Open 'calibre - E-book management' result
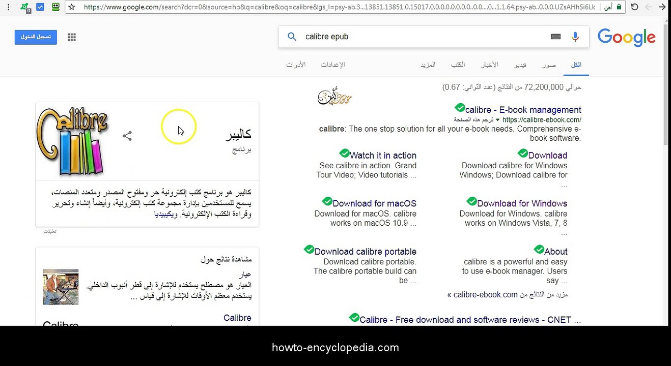This screenshot has width=671, height=366. point(523,110)
